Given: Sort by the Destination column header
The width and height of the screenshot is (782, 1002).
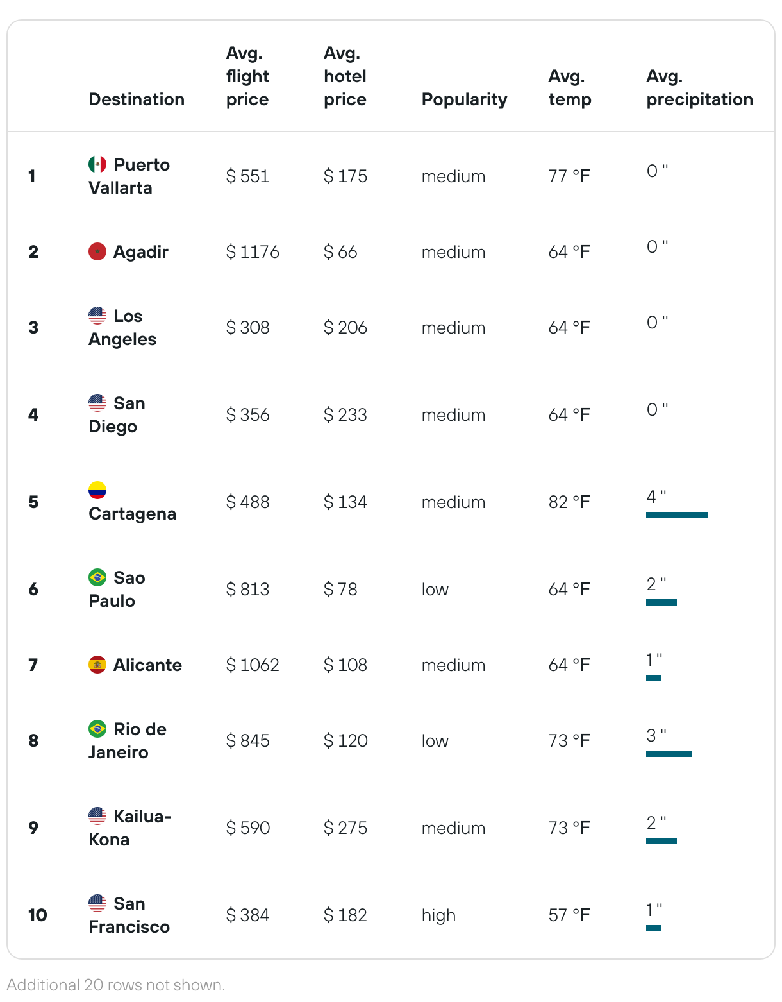Looking at the screenshot, I should click(137, 99).
